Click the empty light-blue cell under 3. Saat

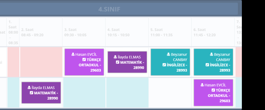(84, 92)
